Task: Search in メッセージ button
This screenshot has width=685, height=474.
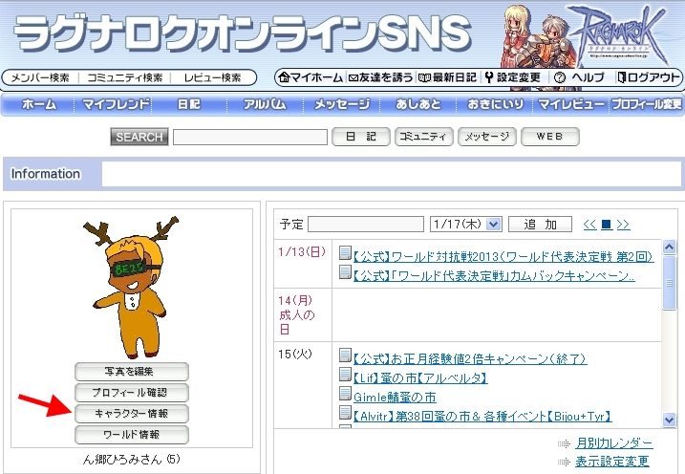Action: (487, 137)
